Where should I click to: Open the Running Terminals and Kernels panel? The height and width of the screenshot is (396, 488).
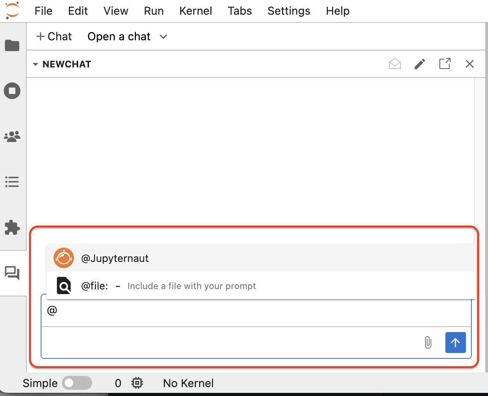point(12,91)
